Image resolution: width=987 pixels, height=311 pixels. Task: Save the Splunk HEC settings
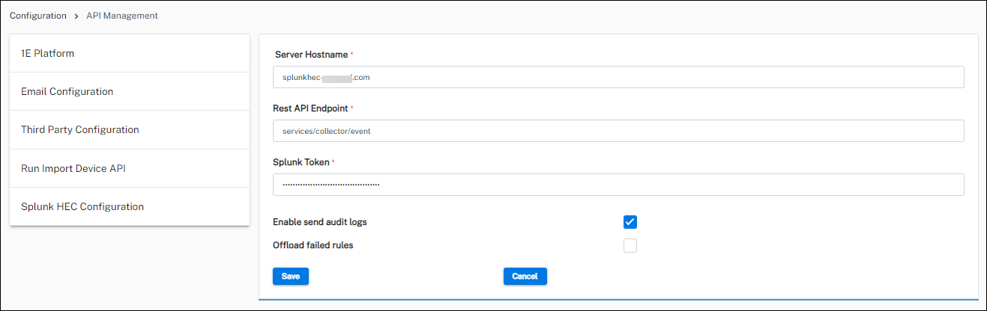(291, 277)
